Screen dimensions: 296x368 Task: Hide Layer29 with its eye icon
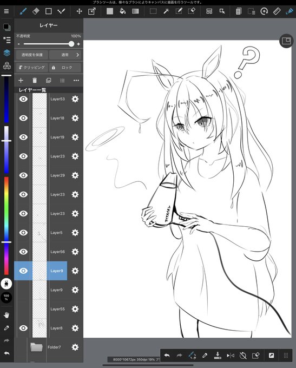23,175
